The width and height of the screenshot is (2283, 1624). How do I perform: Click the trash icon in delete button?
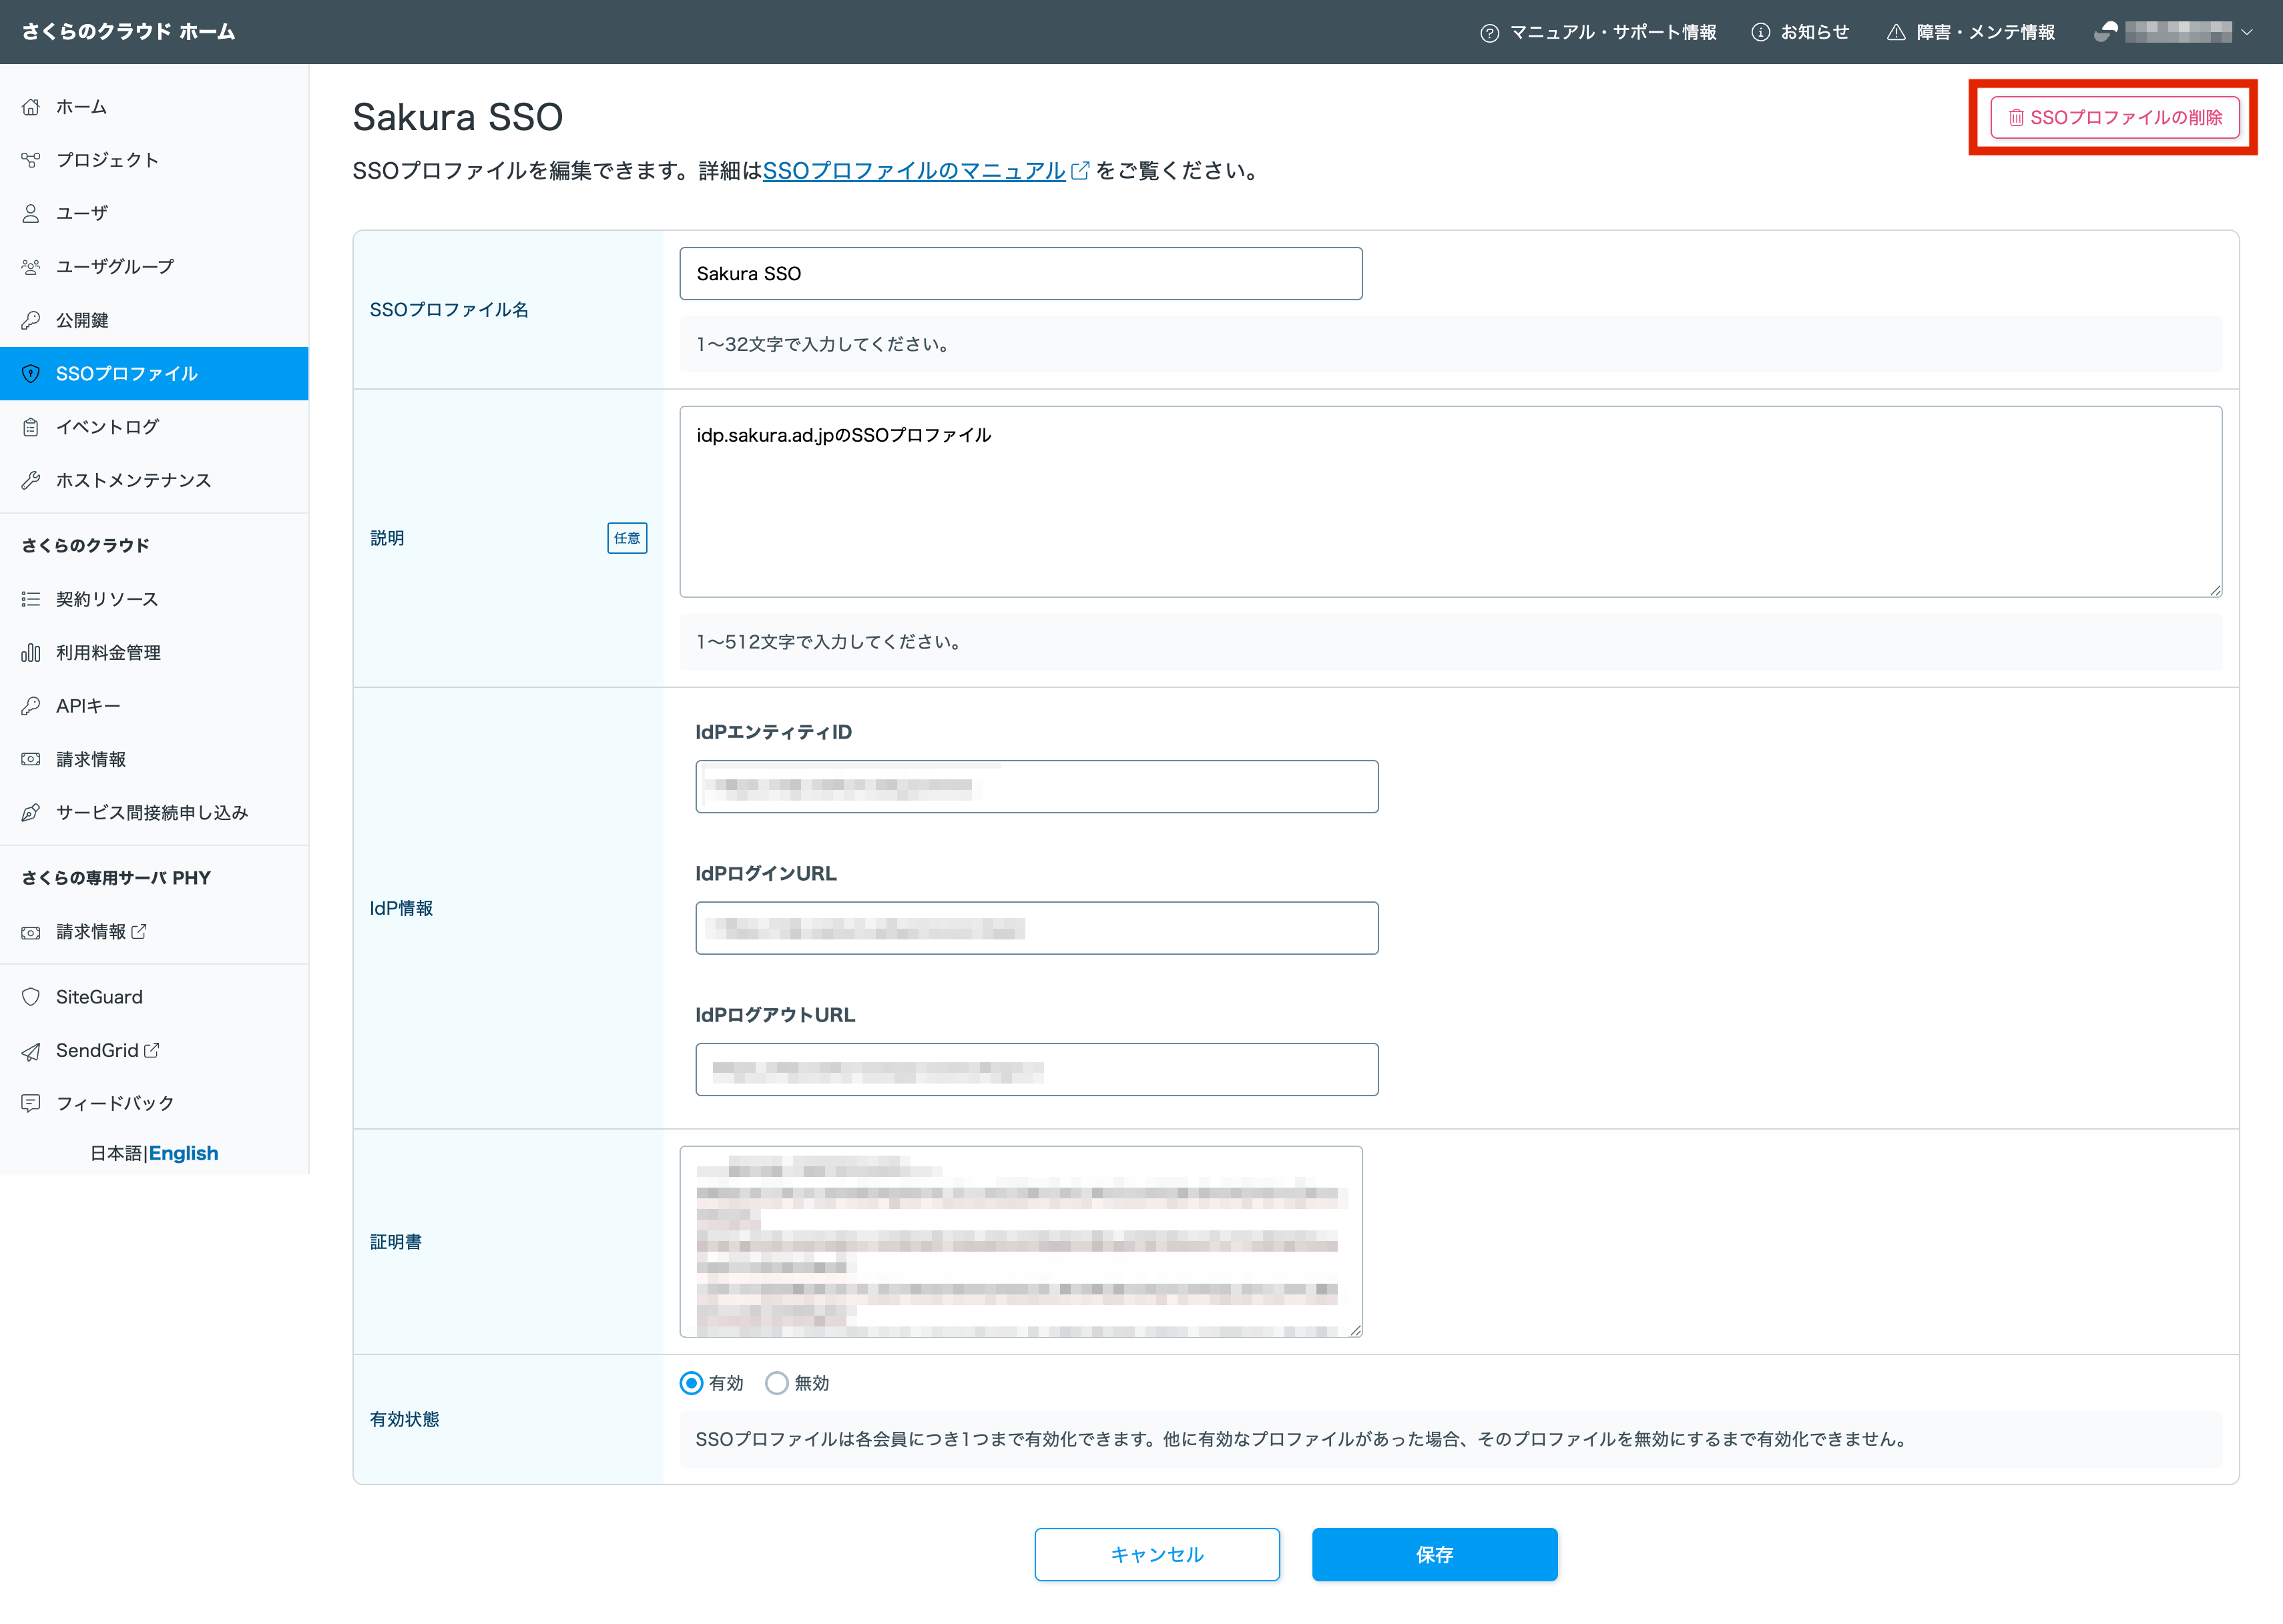click(2016, 118)
